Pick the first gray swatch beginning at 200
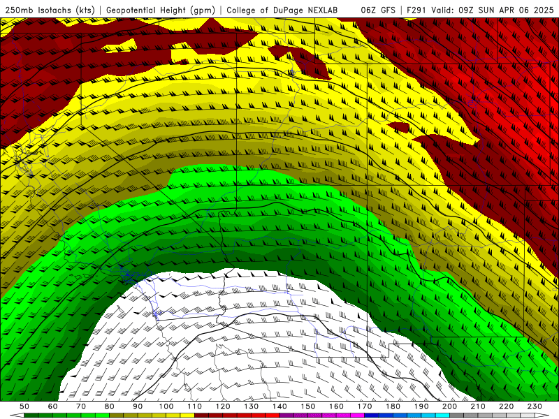This screenshot has width=559, height=419. [457, 416]
